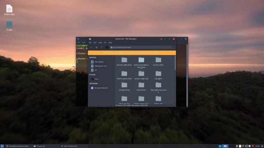This screenshot has height=148, width=264.
Task: Click the path location input field
Action: coord(142,48)
